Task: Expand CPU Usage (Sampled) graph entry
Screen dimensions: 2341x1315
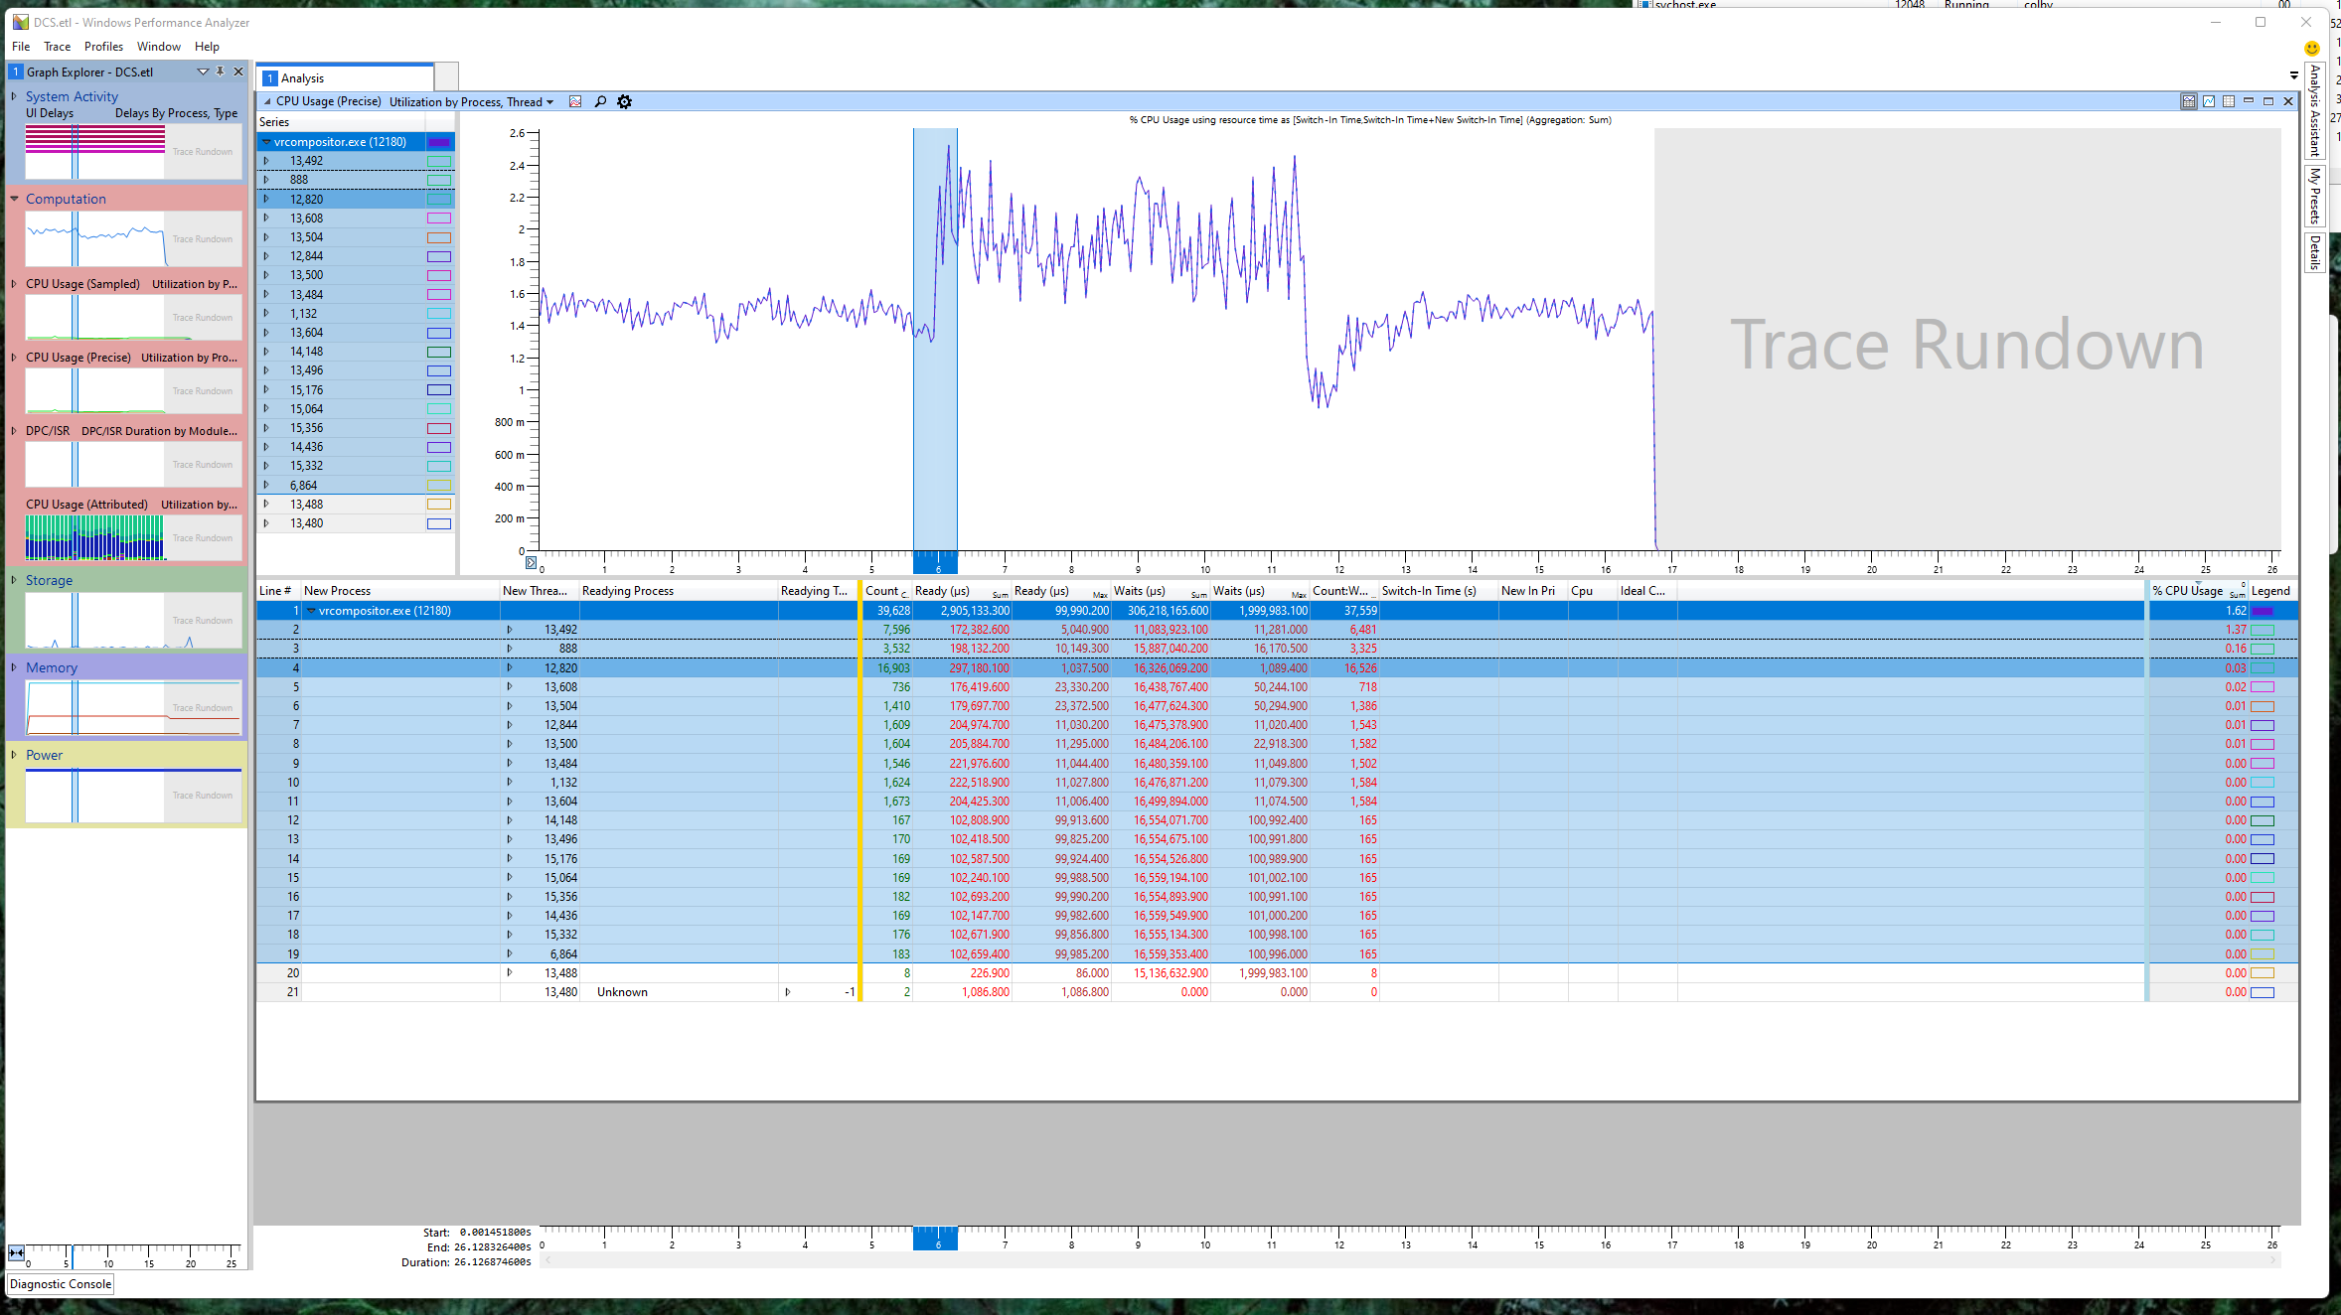Action: pos(14,284)
